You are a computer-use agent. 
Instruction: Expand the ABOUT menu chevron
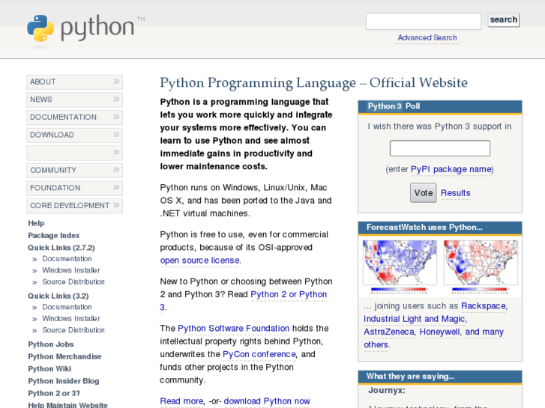(116, 82)
